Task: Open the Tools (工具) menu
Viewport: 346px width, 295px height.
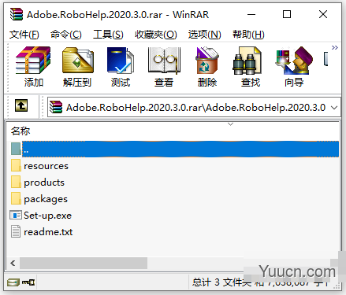Action: click(108, 35)
